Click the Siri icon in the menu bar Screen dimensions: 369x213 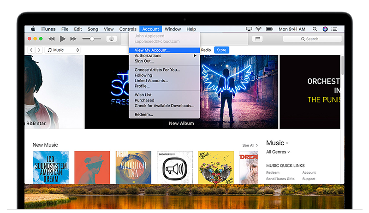[325, 29]
